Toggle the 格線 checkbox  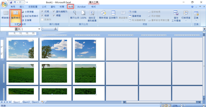coord(42,16)
